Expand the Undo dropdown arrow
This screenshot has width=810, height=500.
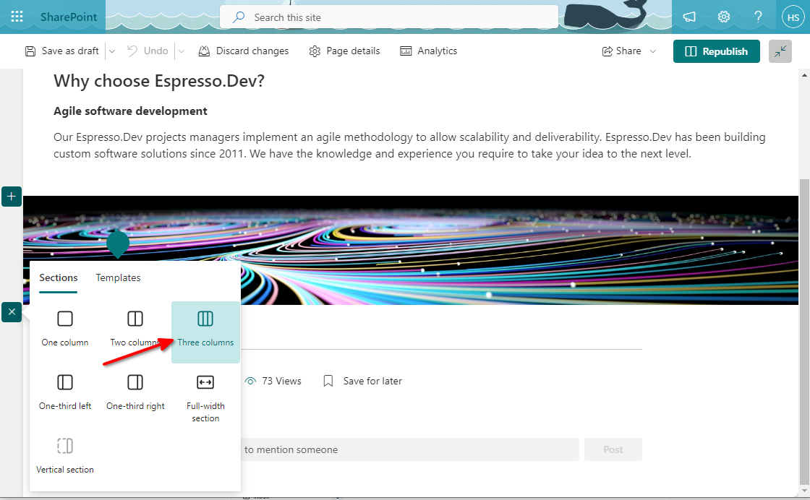(182, 51)
